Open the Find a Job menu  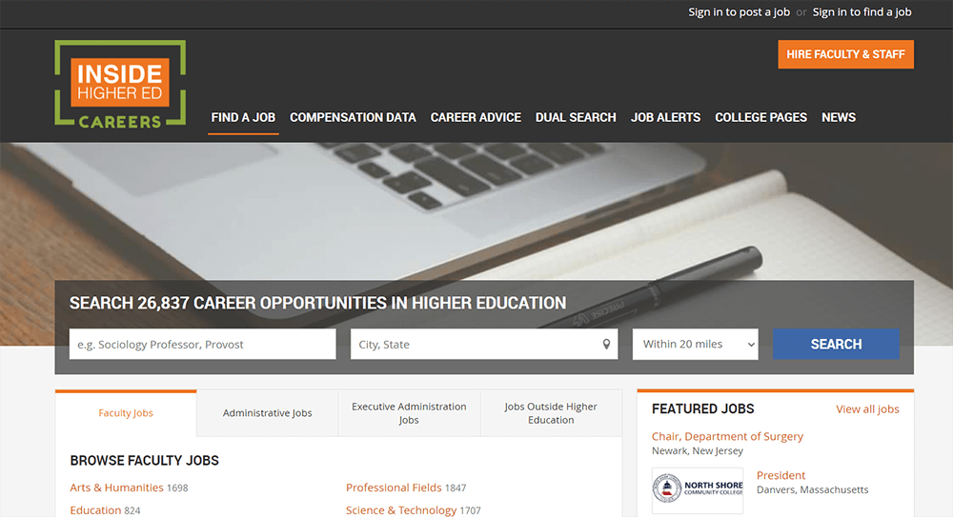(x=243, y=118)
